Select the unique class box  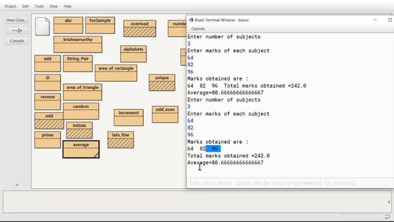[x=162, y=83]
